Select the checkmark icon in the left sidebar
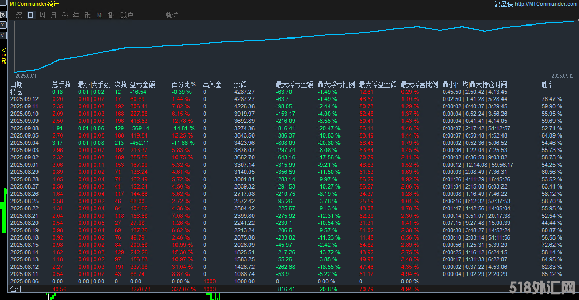This screenshot has height=300, width=579. [x=3, y=35]
